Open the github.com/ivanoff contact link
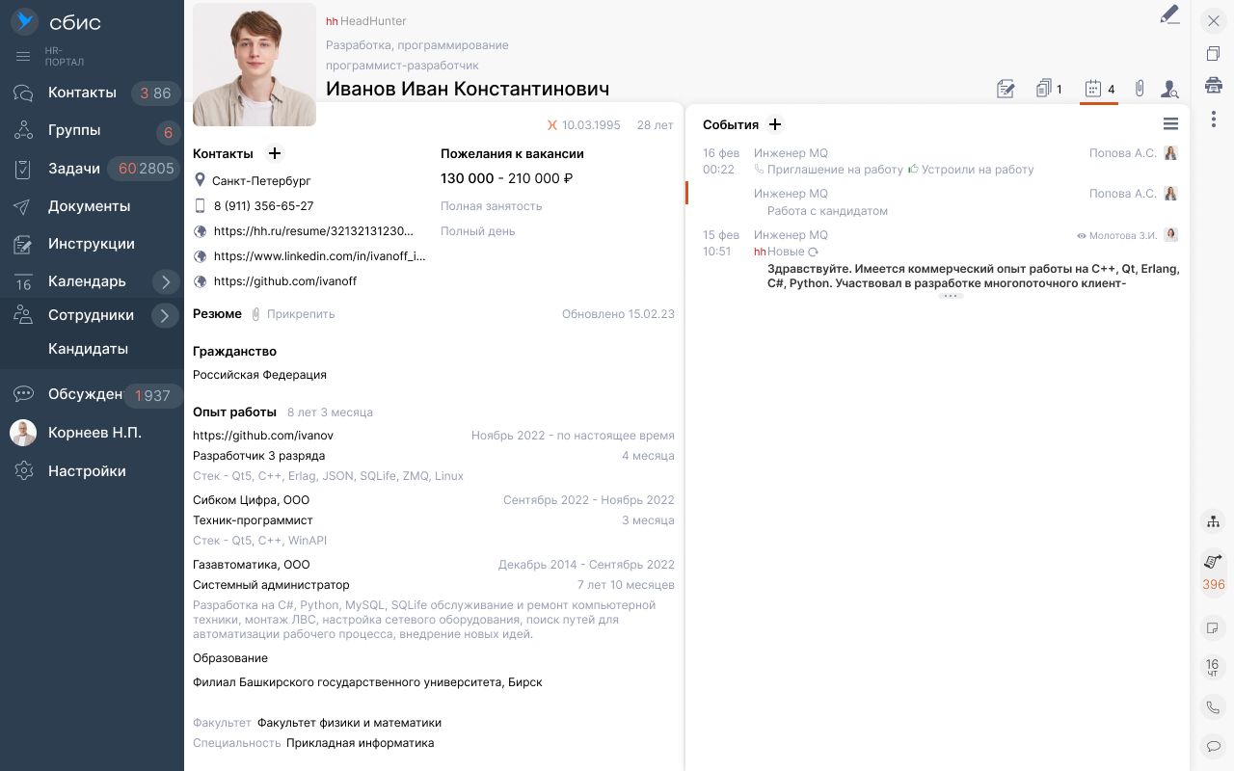Viewport: 1234px width, 771px height. pos(285,281)
